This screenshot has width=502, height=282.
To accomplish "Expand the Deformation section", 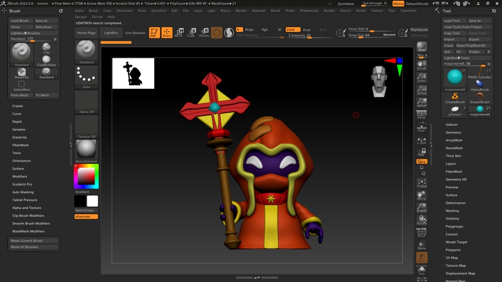I will [x=455, y=203].
